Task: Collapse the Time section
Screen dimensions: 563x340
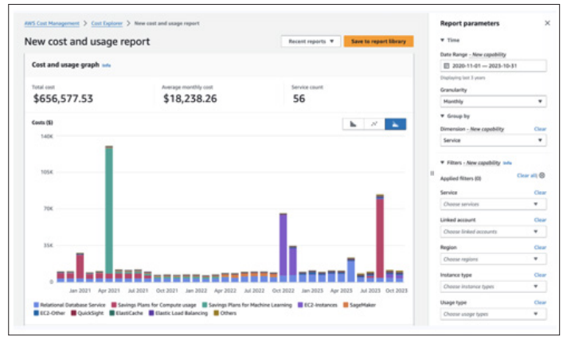Action: pos(443,40)
